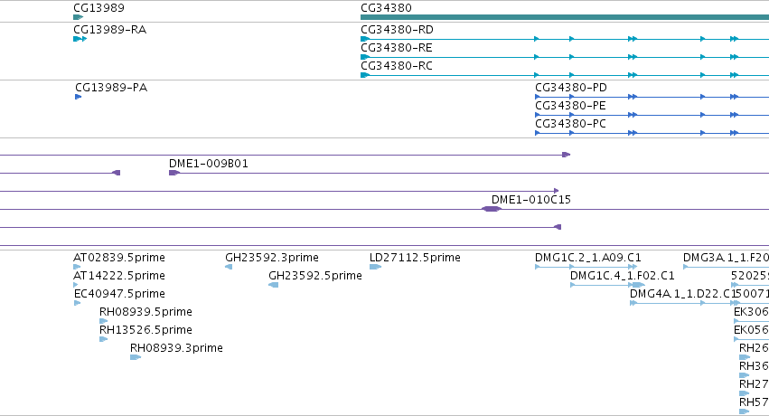
Task: Click the DMG1C.2_1.A09.C1 label
Action: tap(588, 258)
